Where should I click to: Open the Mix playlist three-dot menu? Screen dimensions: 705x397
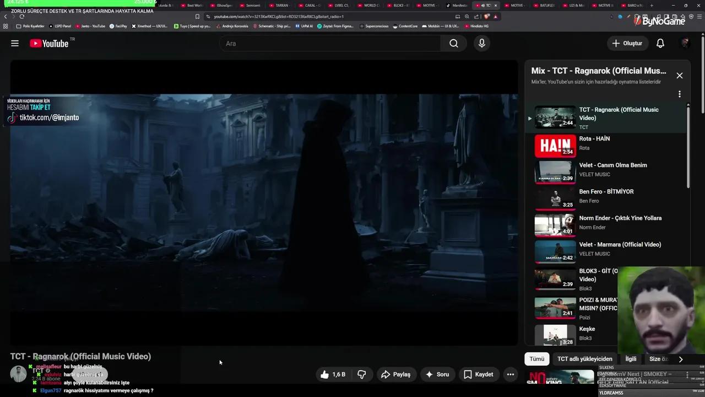[680, 94]
